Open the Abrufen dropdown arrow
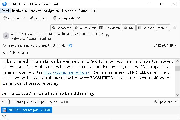The width and height of the screenshot is (180, 120). coord(24,18)
